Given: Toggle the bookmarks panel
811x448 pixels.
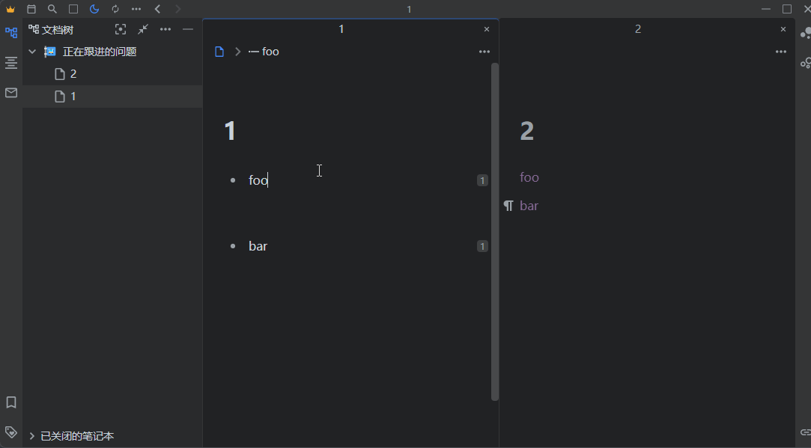Looking at the screenshot, I should [10, 402].
